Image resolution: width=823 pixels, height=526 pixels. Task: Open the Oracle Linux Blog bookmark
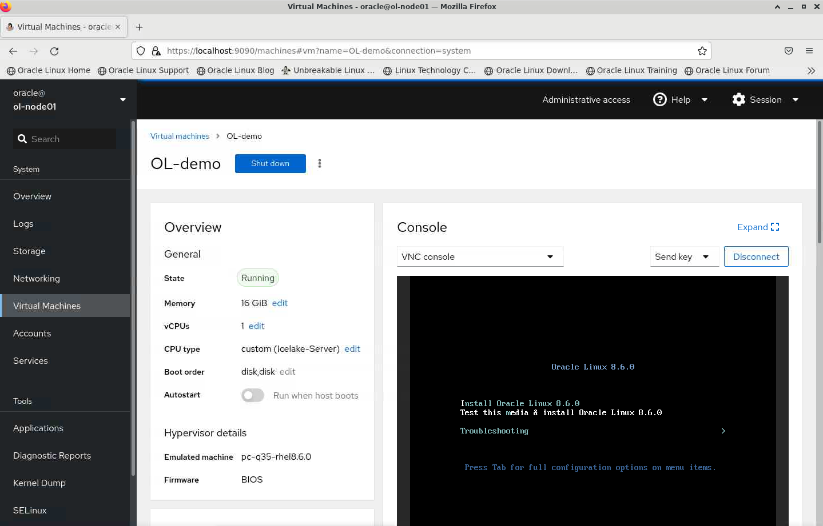[x=235, y=70]
